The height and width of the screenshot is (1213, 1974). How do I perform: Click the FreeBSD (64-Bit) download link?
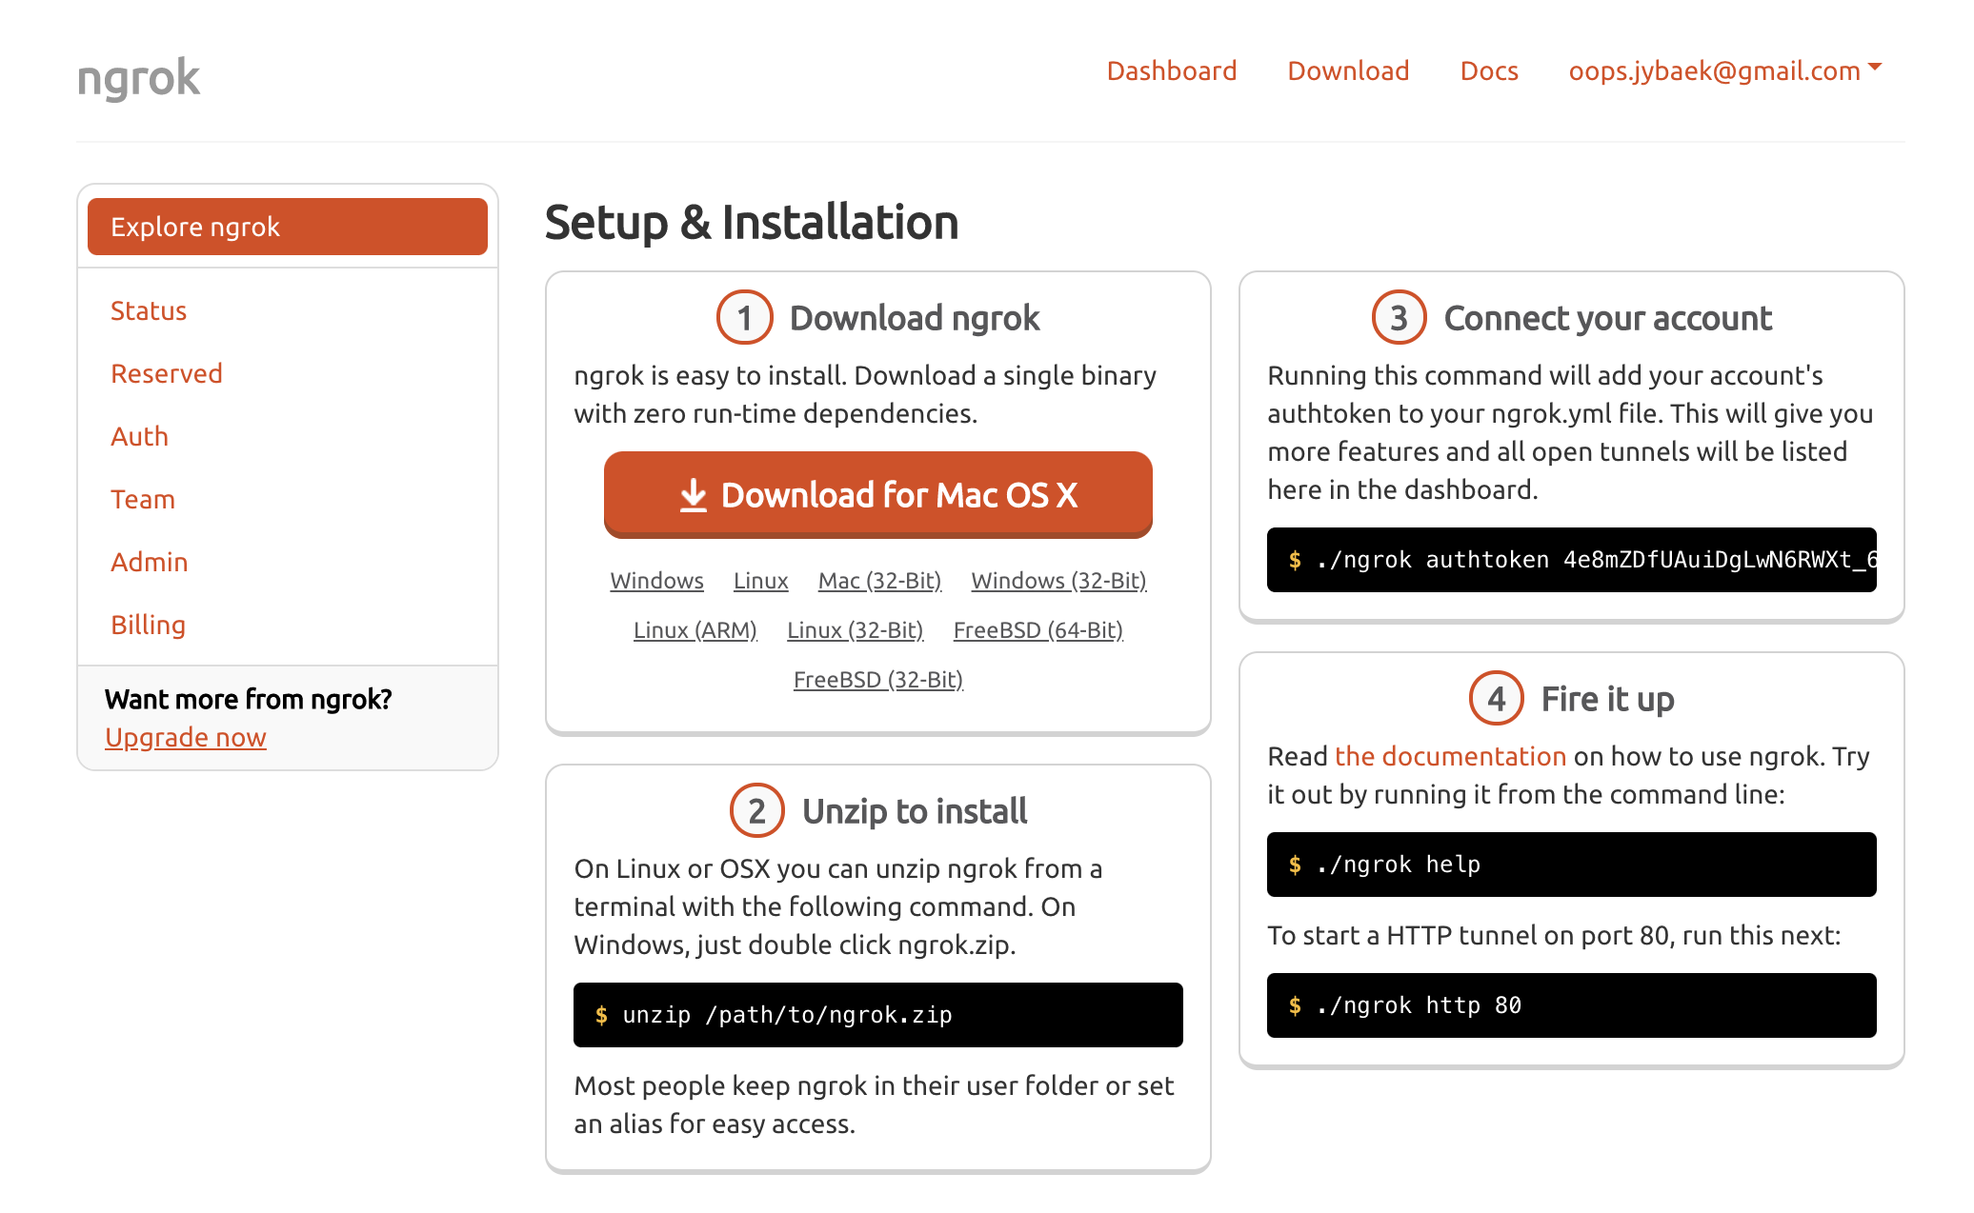click(1038, 629)
